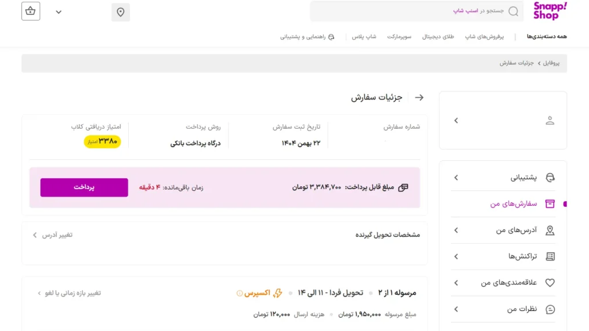
Task: Select the orders icon next to سفارش‌های من
Action: [550, 204]
